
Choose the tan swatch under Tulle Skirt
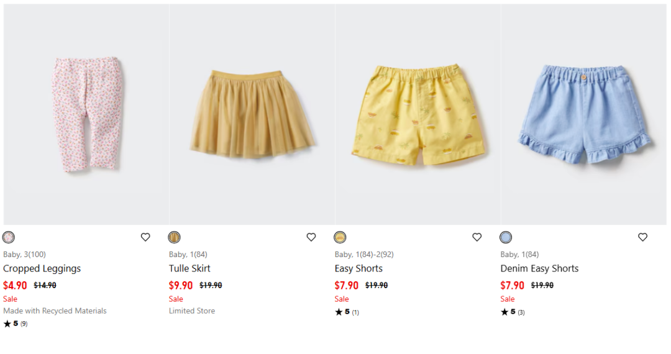pyautogui.click(x=175, y=237)
